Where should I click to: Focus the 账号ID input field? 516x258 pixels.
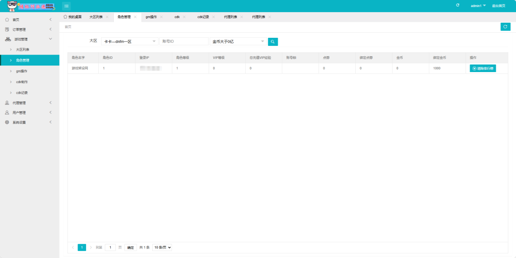(183, 41)
